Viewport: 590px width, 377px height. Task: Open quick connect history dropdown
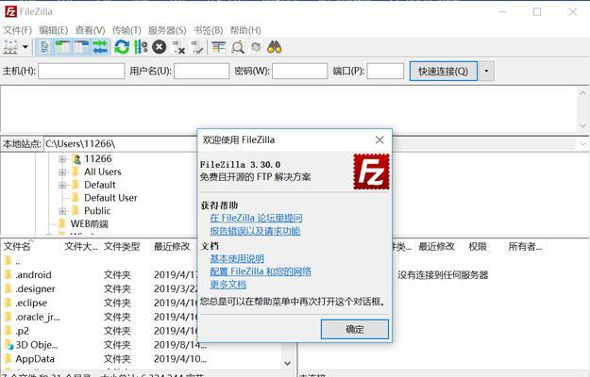[486, 71]
